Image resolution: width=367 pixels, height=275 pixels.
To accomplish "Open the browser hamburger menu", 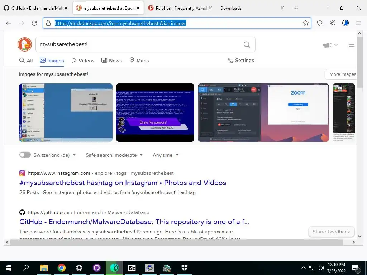I will click(358, 23).
